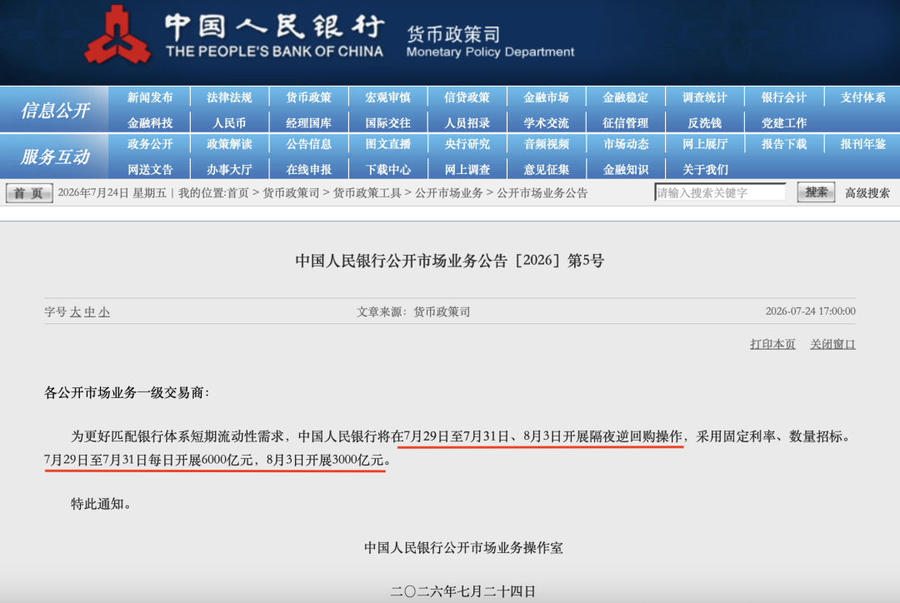The image size is (900, 603).
Task: Open 市场动态 menu item
Action: (x=626, y=144)
